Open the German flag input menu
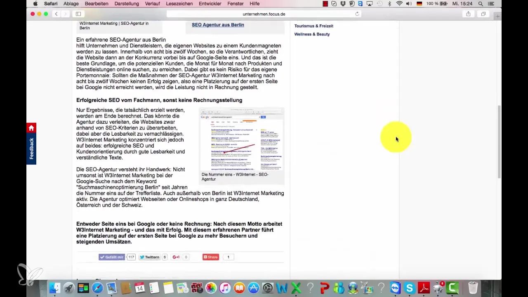The height and width of the screenshot is (297, 528). tap(420, 4)
